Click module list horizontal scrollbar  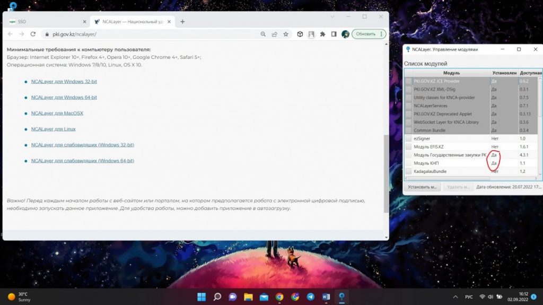[449, 178]
